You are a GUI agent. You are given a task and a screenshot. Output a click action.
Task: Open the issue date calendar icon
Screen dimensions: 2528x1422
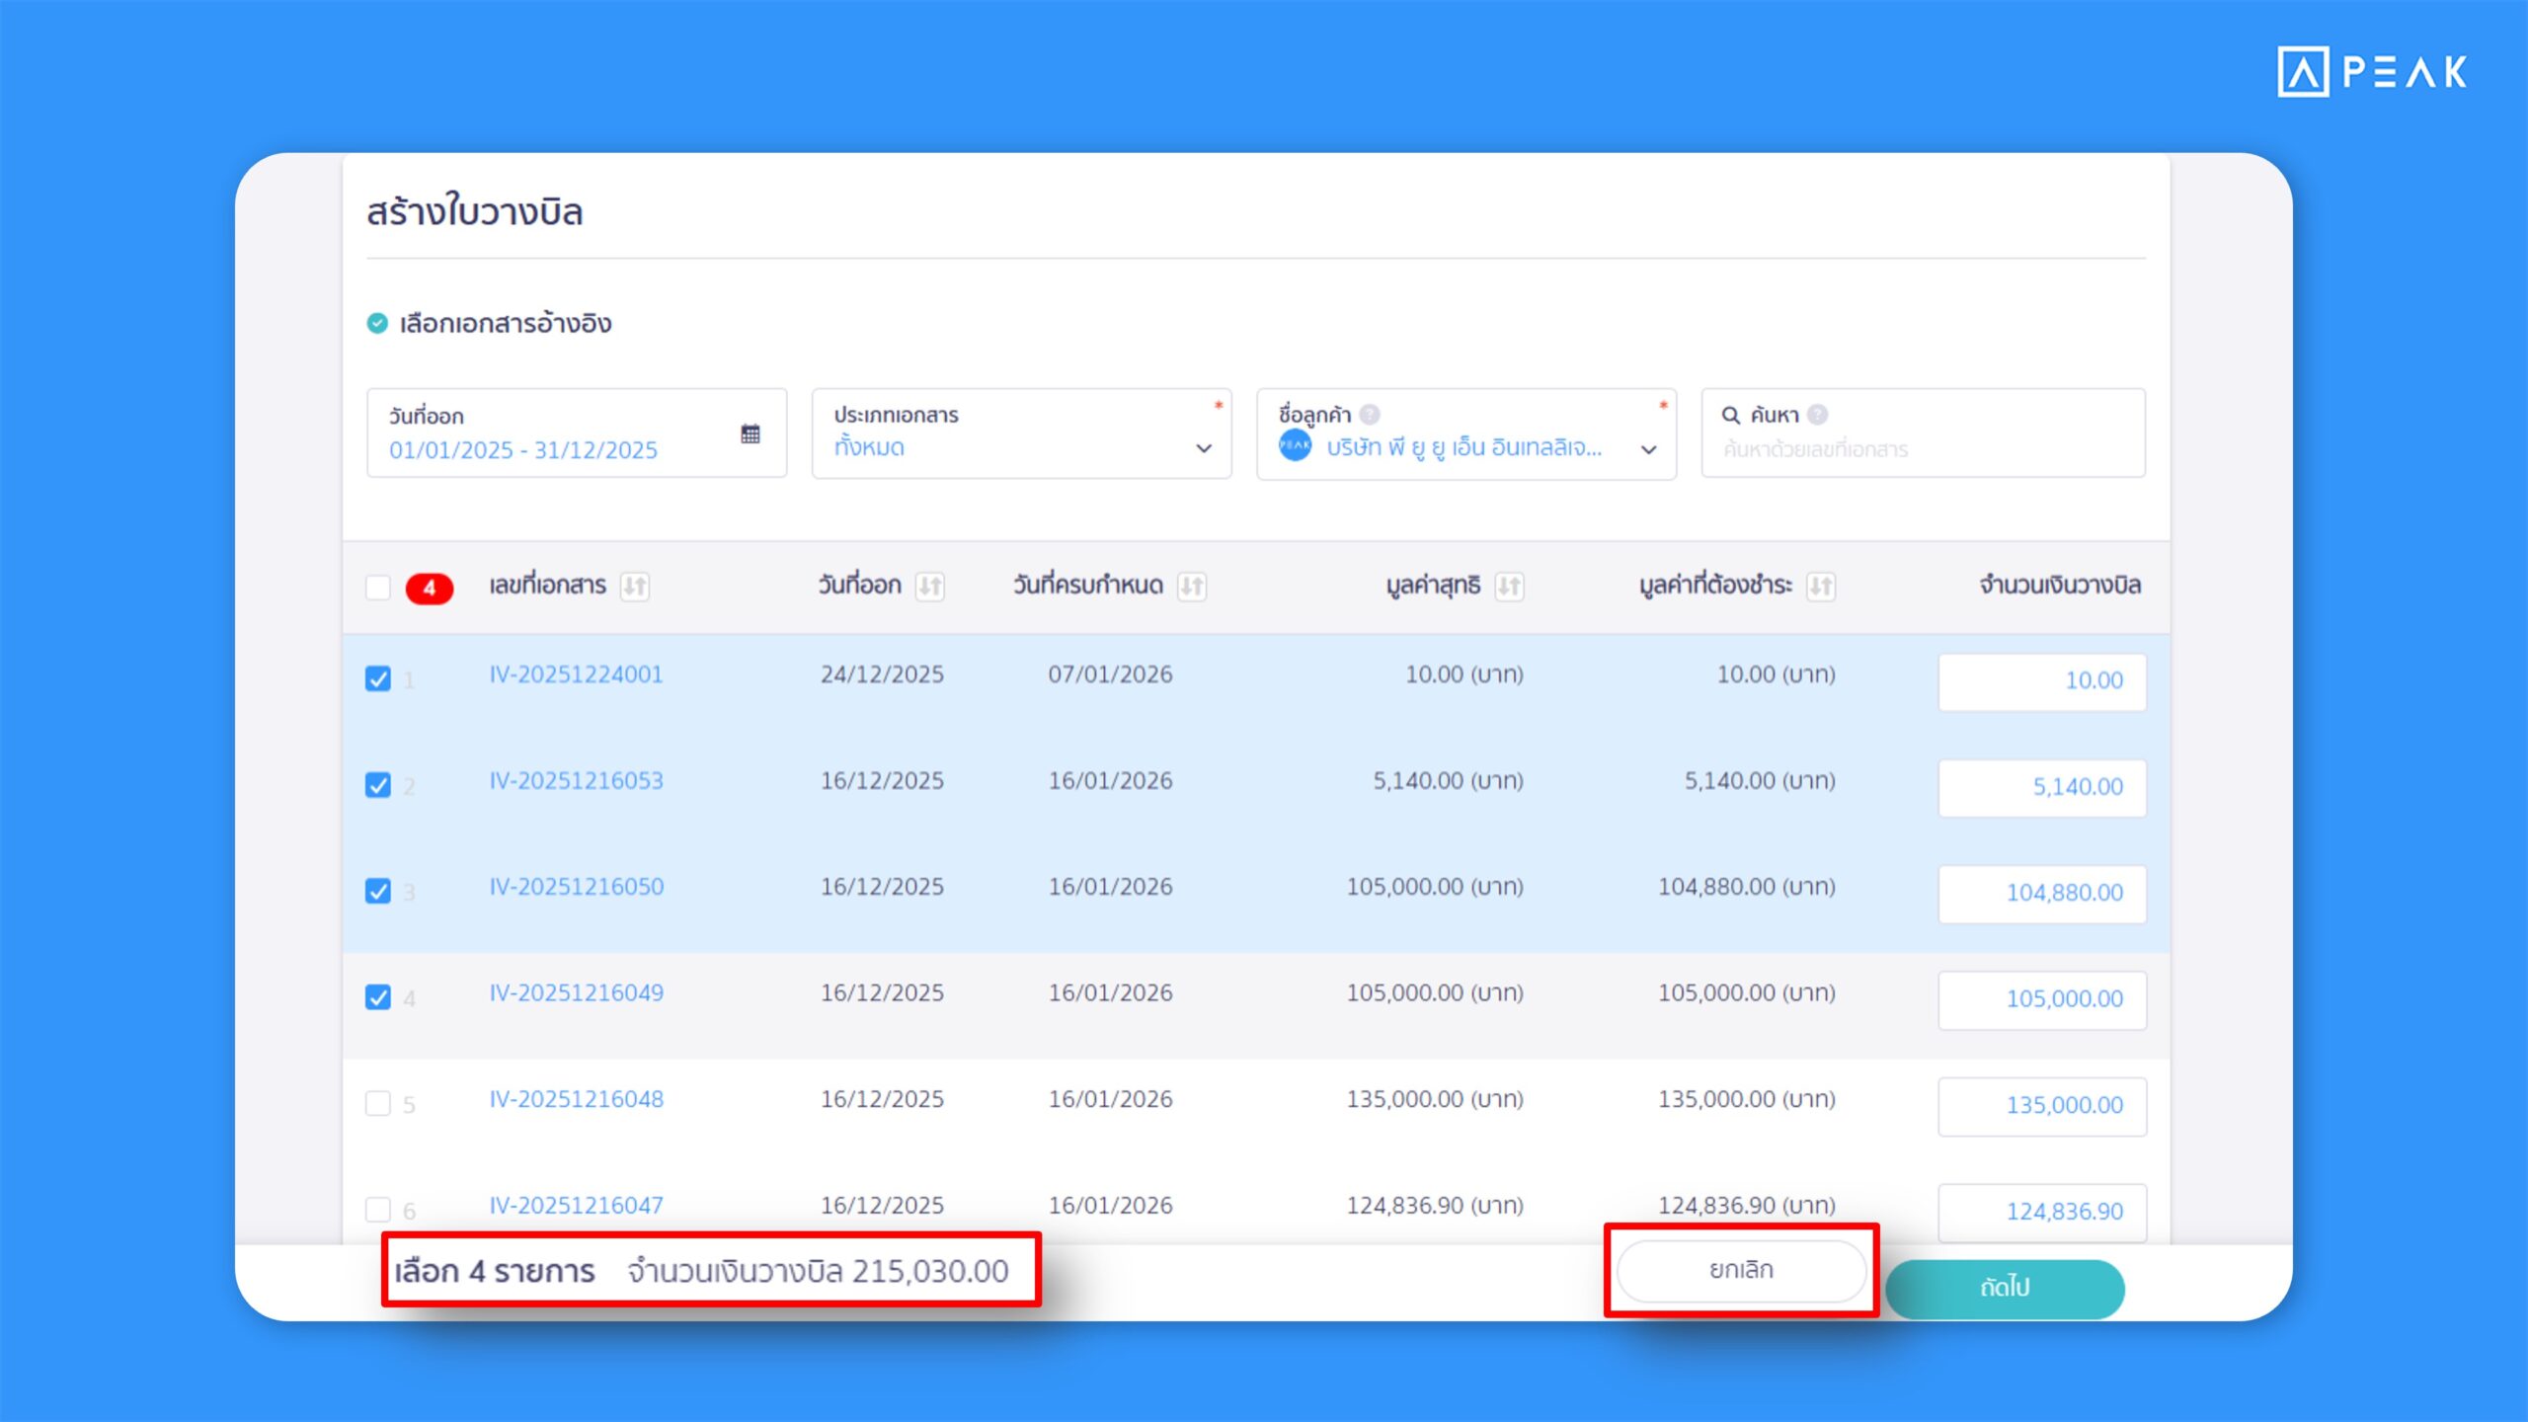(750, 434)
